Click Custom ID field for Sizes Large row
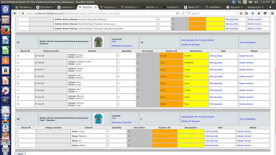Viewport: 276px width, 155px height. coord(164,131)
